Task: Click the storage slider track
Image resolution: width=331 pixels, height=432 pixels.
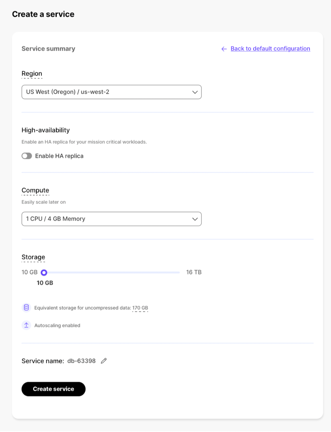Action: coord(115,272)
